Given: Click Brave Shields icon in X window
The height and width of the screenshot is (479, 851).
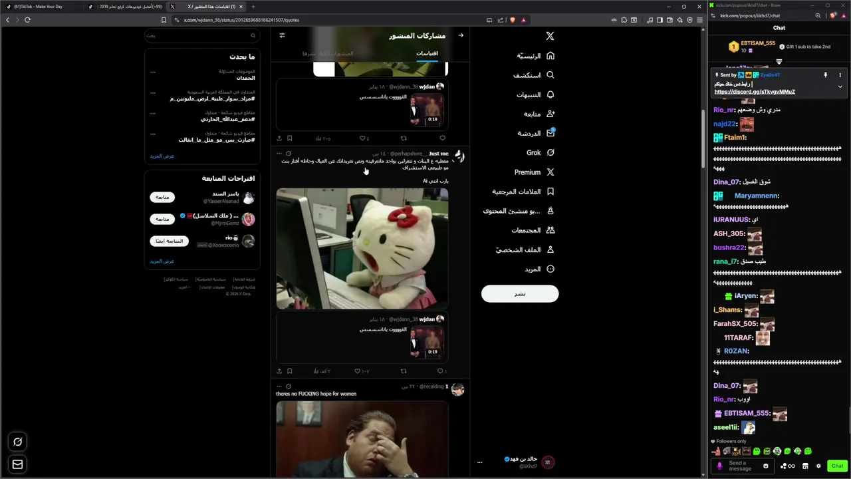Looking at the screenshot, I should click(512, 20).
